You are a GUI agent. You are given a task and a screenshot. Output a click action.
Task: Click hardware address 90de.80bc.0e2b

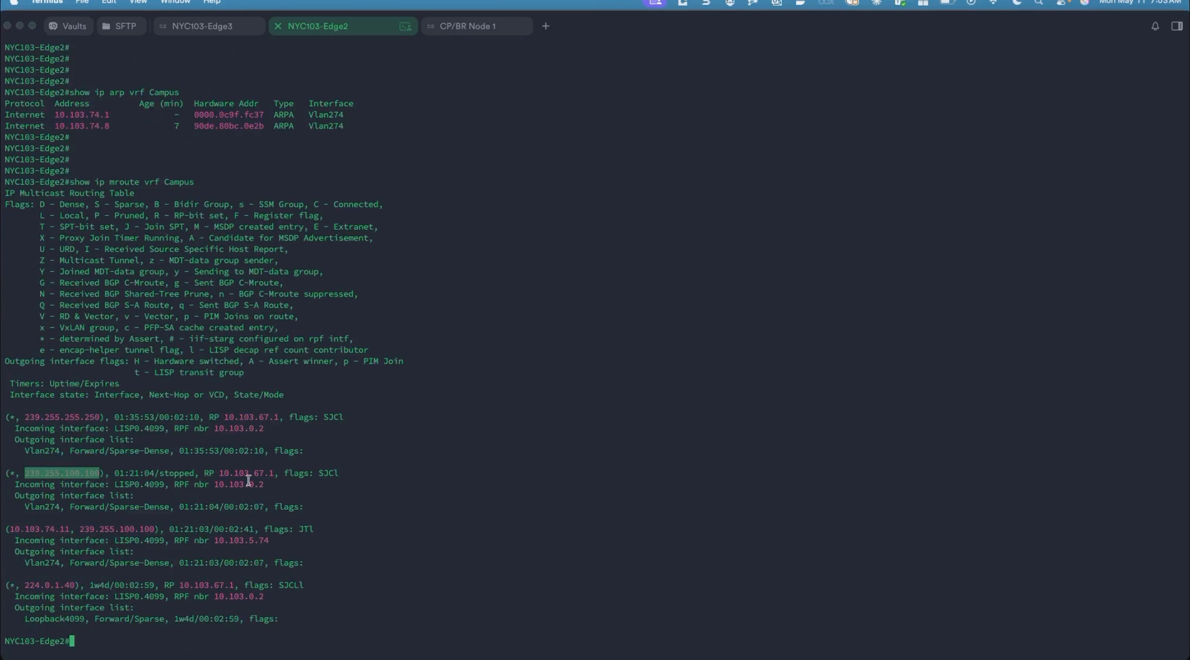[229, 126]
